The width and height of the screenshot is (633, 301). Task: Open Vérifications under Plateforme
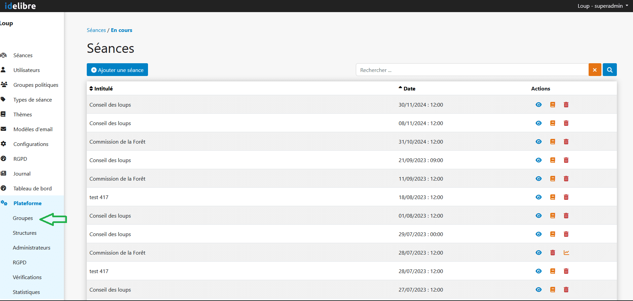click(27, 277)
